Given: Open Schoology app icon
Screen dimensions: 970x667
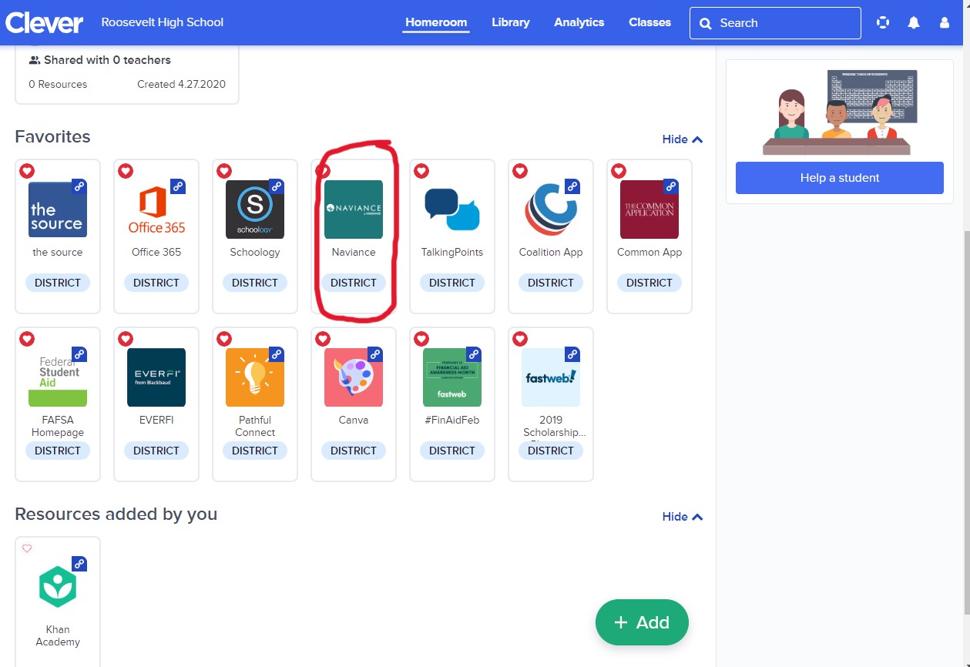Looking at the screenshot, I should [x=255, y=209].
